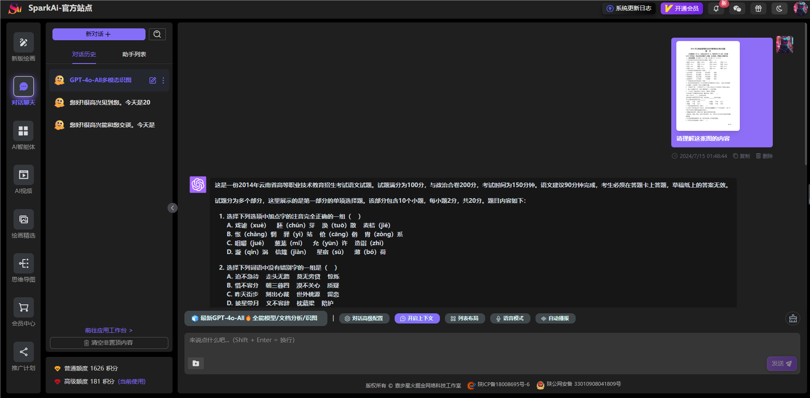Click the user message avatar beside image
The image size is (810, 398).
point(785,44)
